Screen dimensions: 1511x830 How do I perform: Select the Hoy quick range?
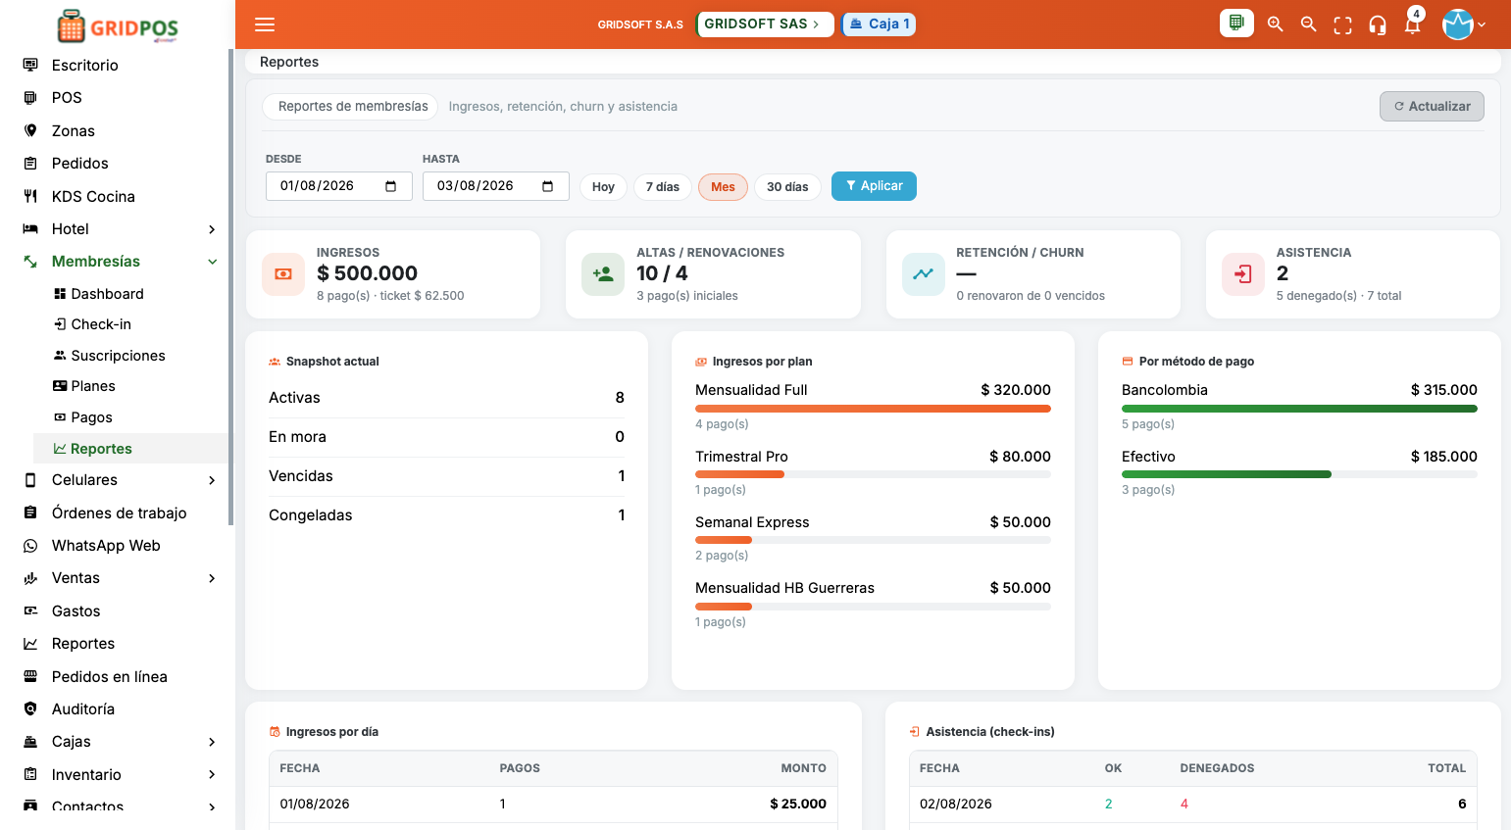tap(603, 186)
